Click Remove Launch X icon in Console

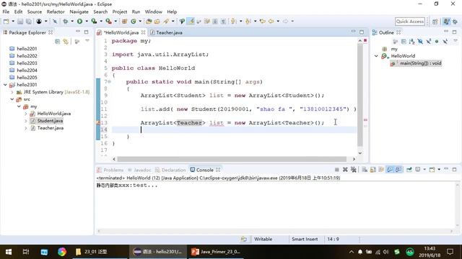coord(345,170)
